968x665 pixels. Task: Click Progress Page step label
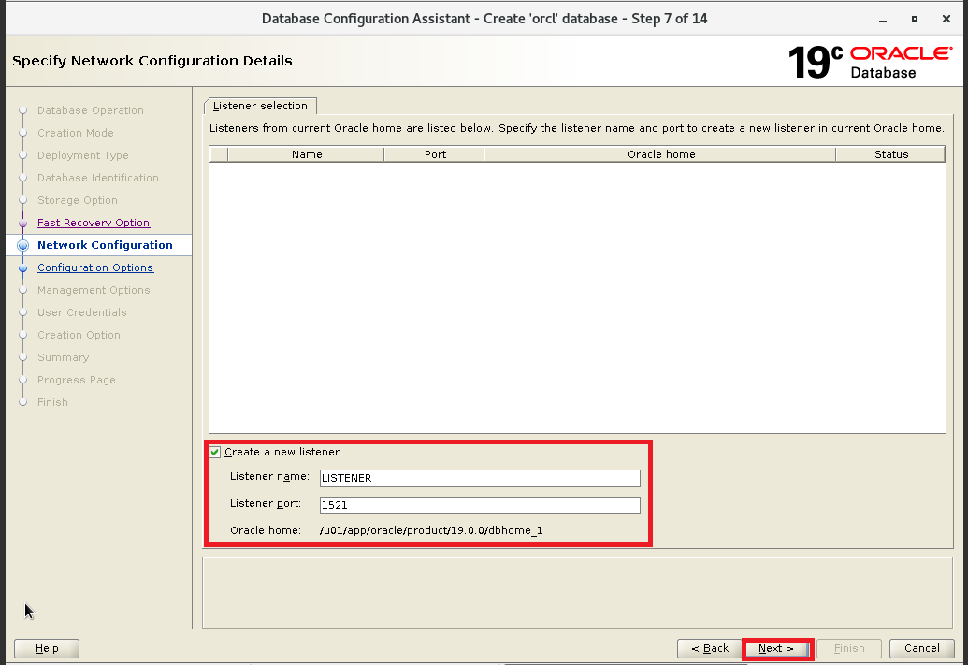click(x=76, y=380)
